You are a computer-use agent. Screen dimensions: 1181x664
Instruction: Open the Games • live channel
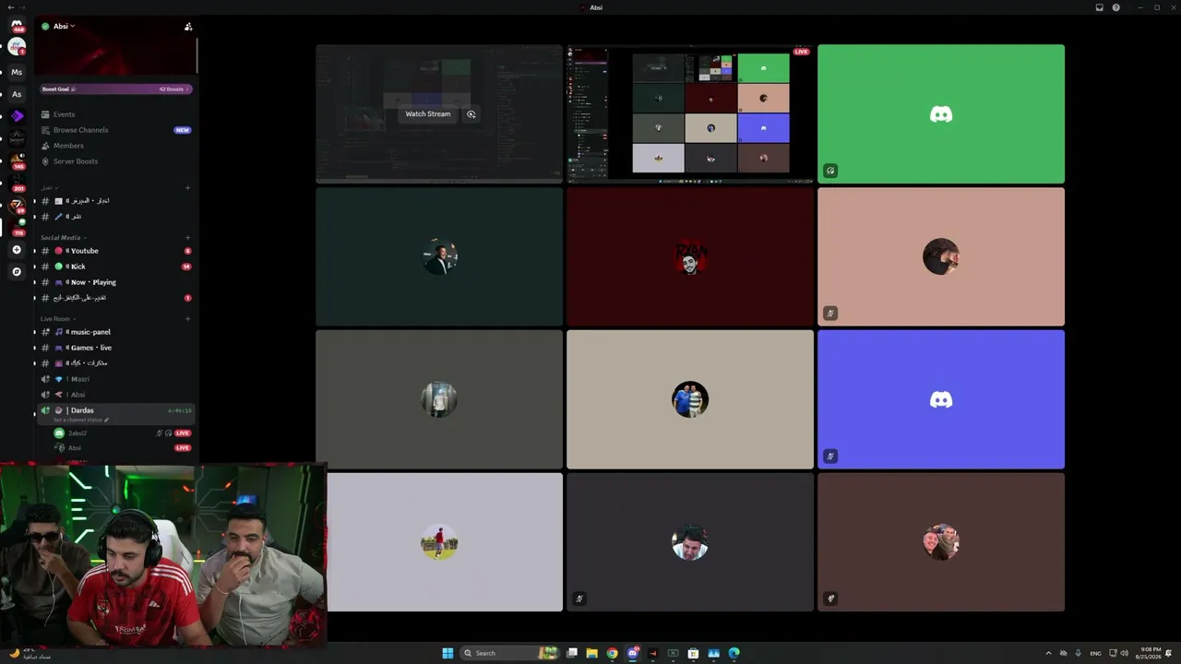click(x=116, y=348)
